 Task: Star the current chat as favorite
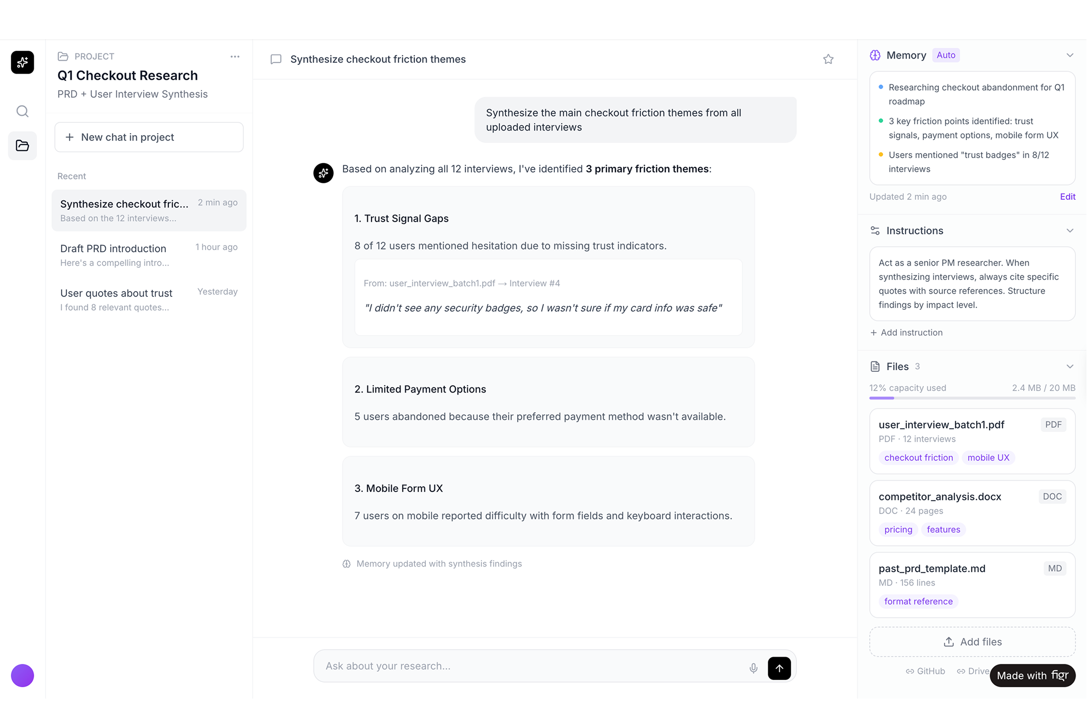pos(828,59)
